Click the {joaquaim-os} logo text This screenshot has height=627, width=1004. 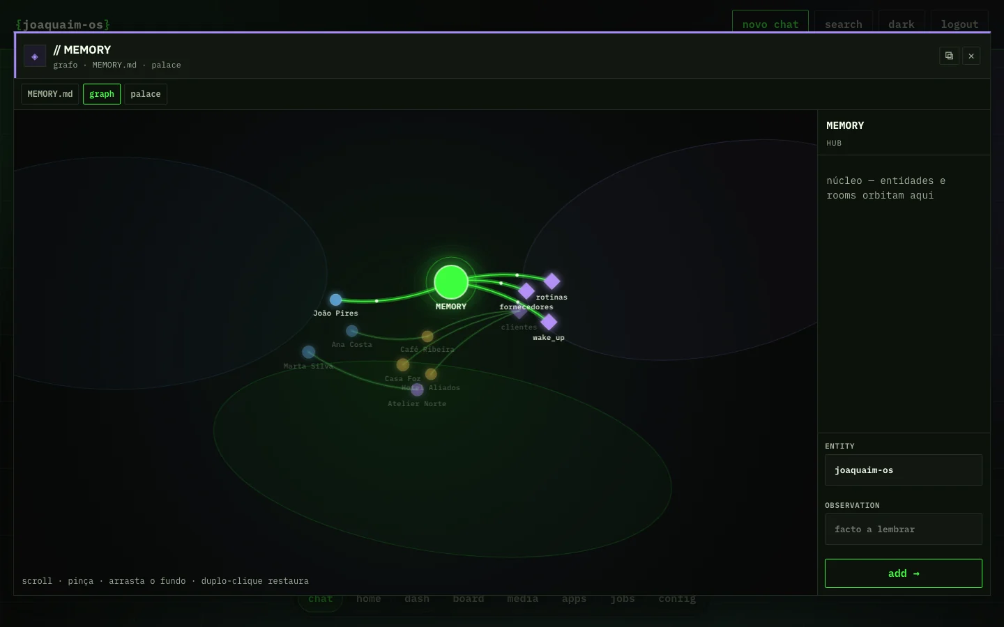63,24
